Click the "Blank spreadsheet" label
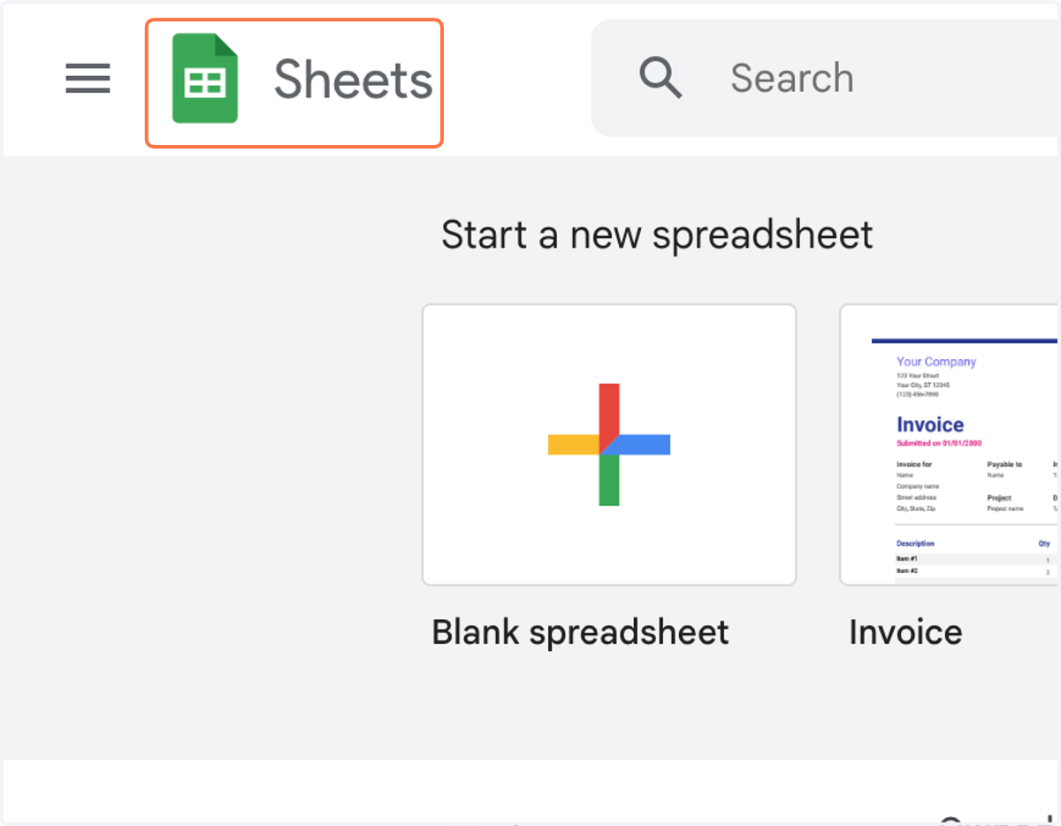Screen dimensions: 1061x826 tap(580, 632)
